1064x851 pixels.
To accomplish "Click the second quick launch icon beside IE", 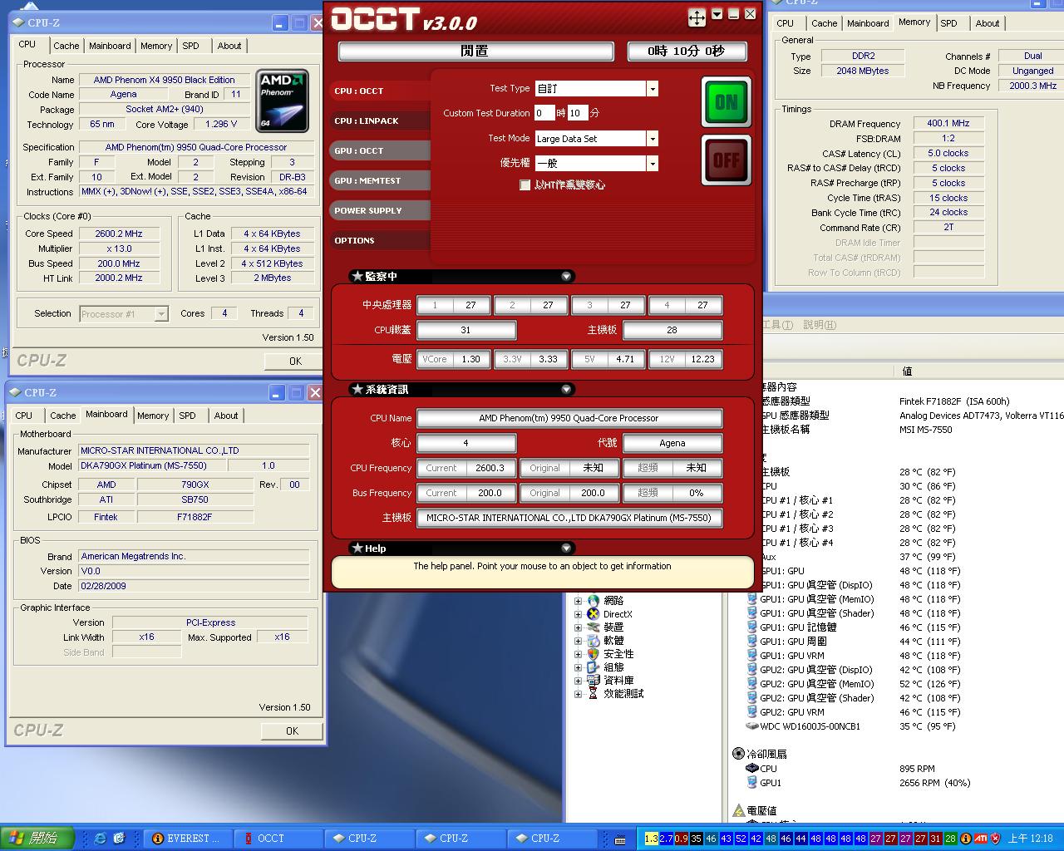I will click(119, 839).
